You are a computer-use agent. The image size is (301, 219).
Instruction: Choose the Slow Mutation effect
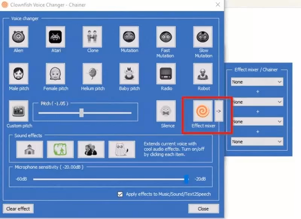[x=203, y=37]
